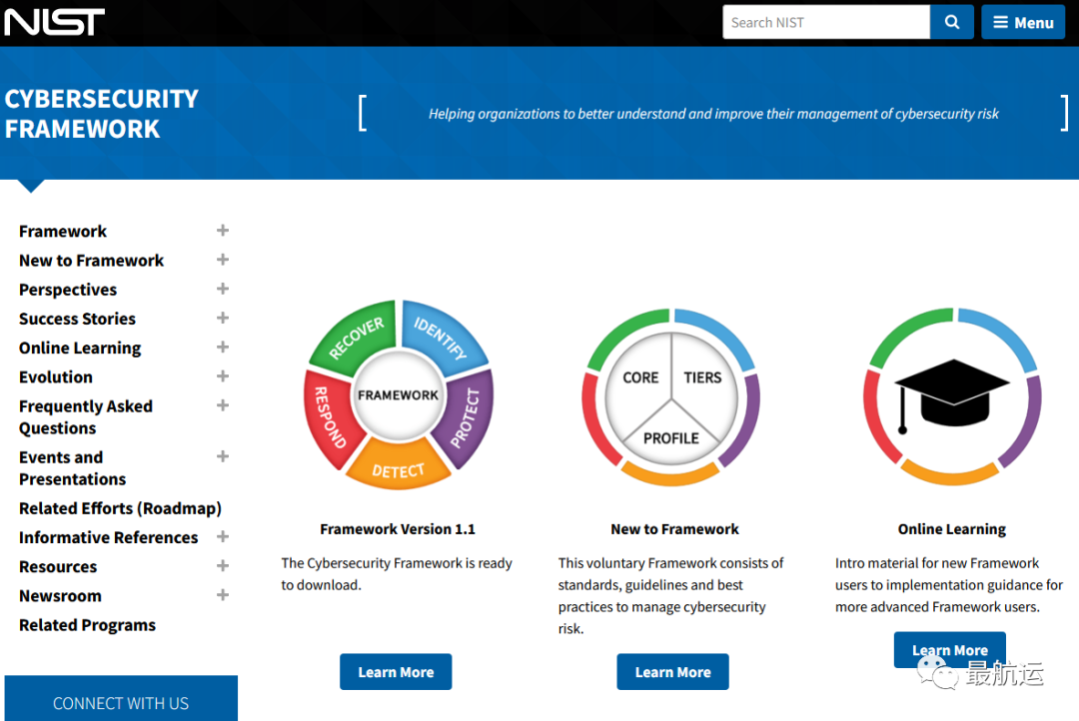Click the Core Tiers Profile circle graphic
1079x721 pixels.
coord(671,397)
